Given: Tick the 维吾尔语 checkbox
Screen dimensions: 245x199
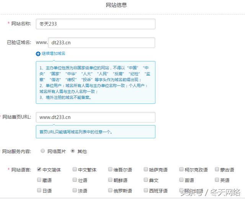Looking at the screenshot, I should (111, 170).
